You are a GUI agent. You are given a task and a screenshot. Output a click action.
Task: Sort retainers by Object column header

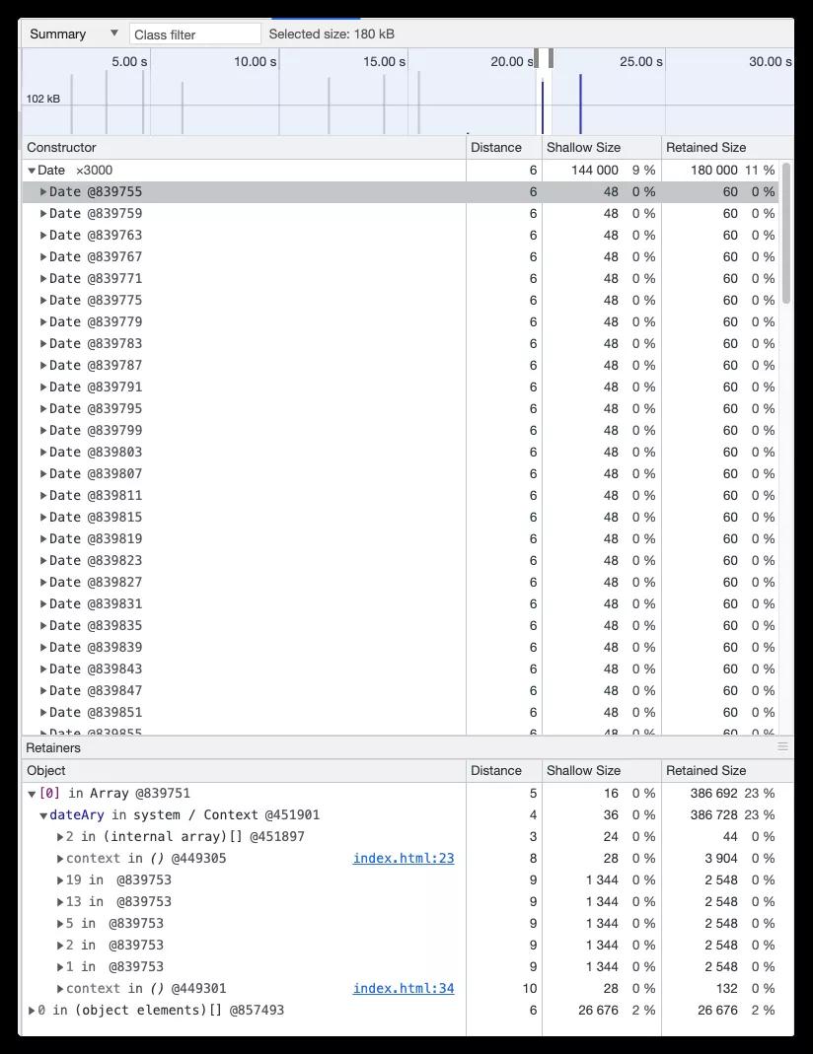(244, 770)
